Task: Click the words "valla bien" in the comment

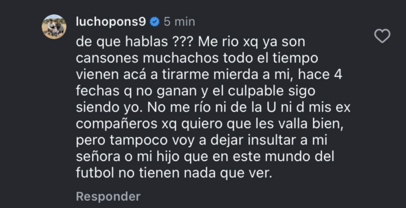Action: (x=304, y=124)
